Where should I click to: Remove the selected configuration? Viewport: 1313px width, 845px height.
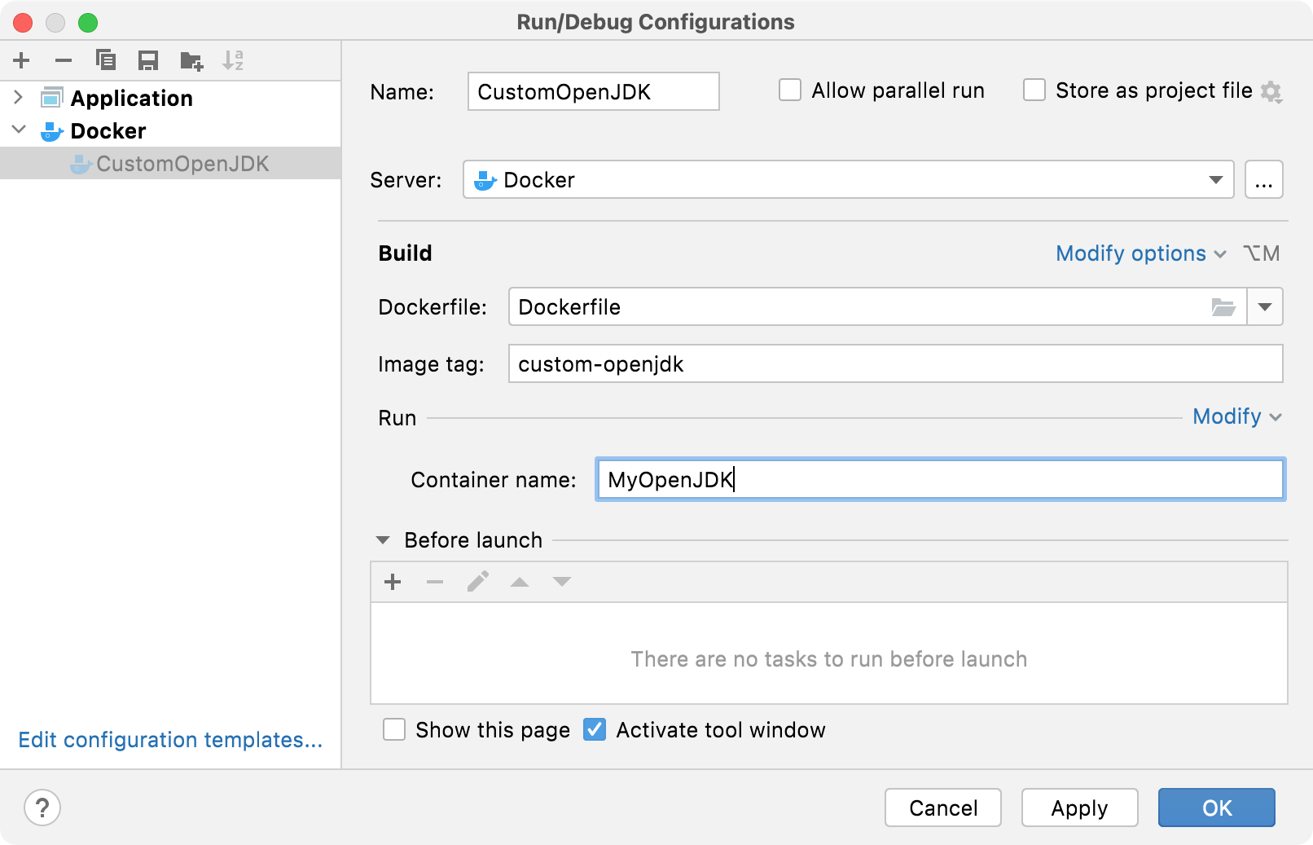click(64, 60)
